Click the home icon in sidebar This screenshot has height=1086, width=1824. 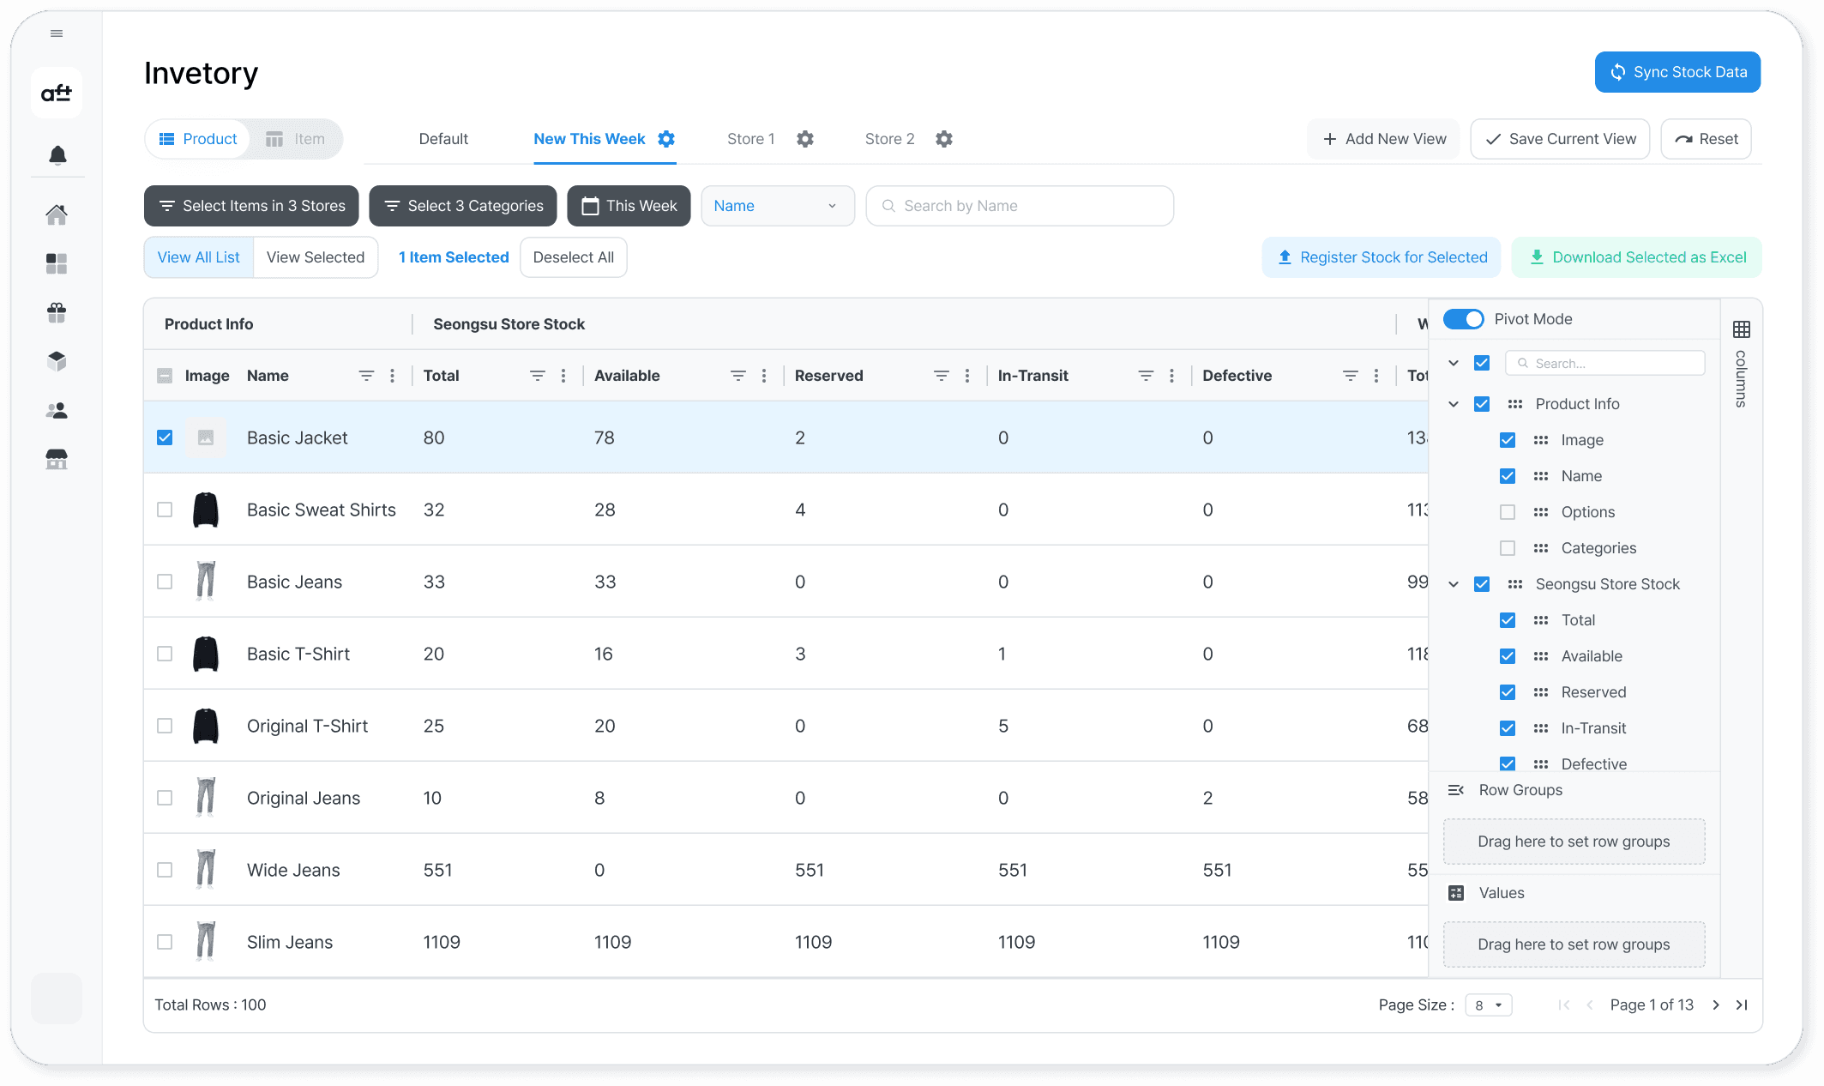tap(57, 214)
